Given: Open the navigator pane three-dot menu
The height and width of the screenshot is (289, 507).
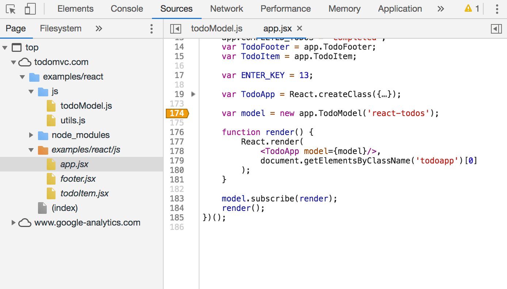Looking at the screenshot, I should click(x=152, y=29).
